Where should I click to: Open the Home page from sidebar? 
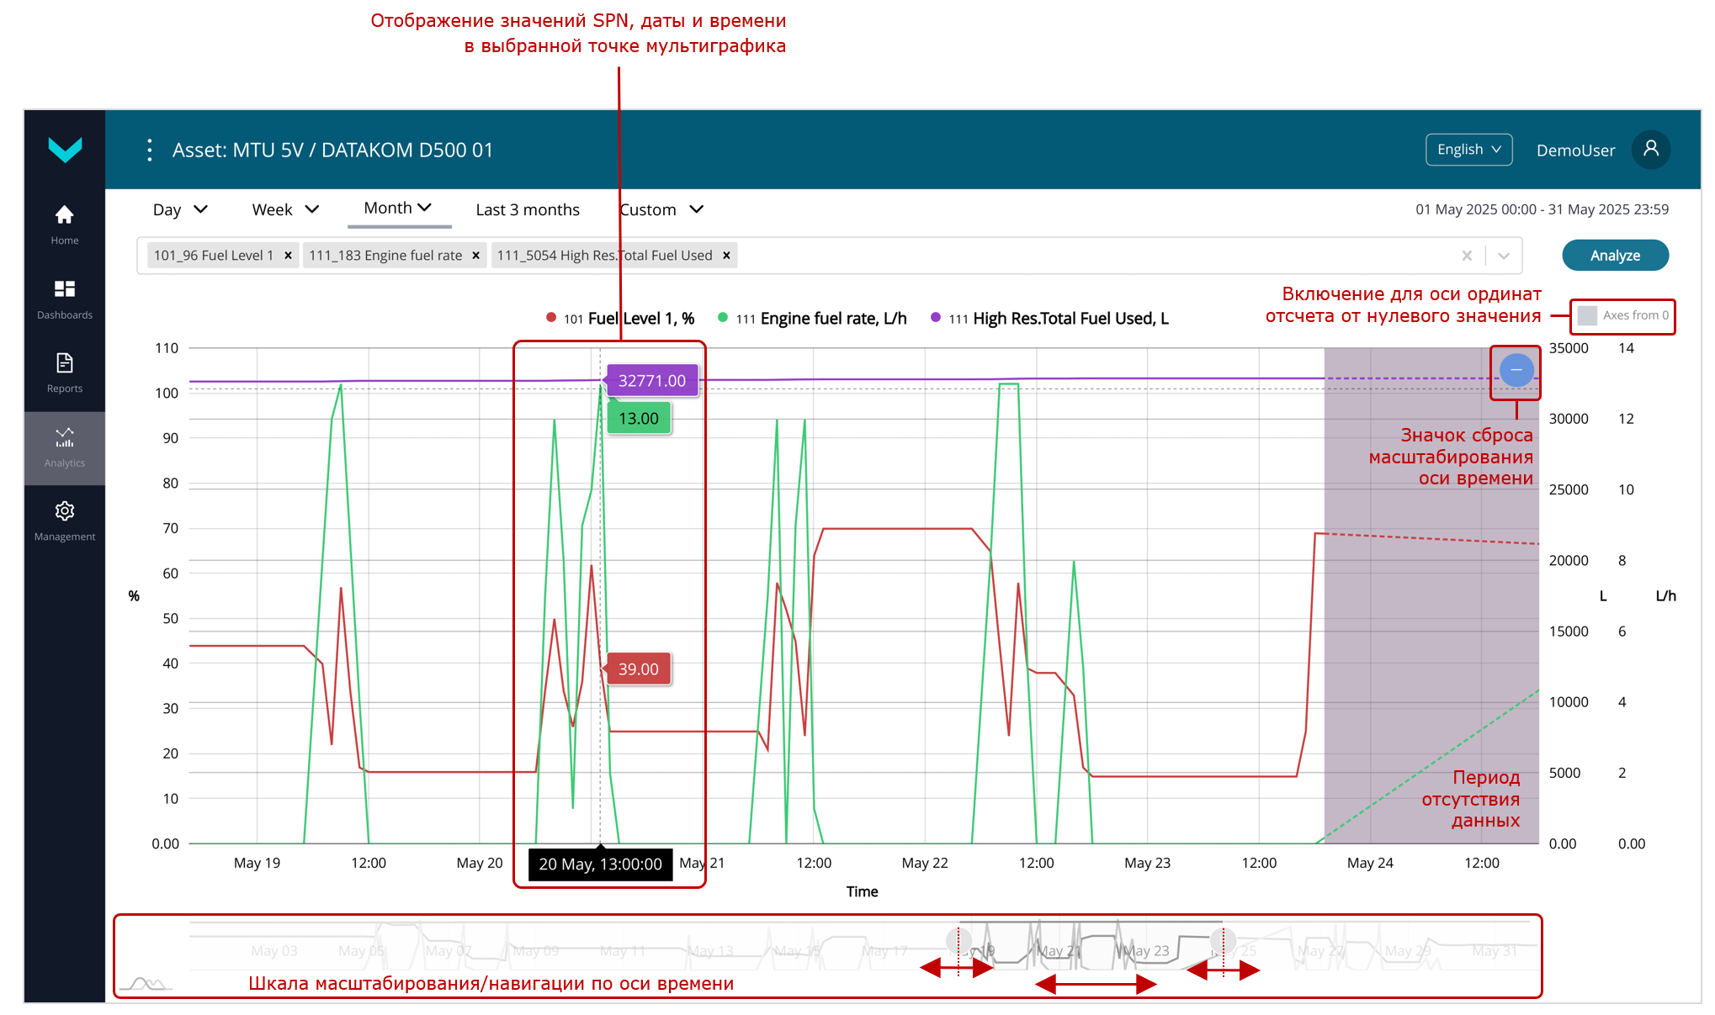[64, 224]
